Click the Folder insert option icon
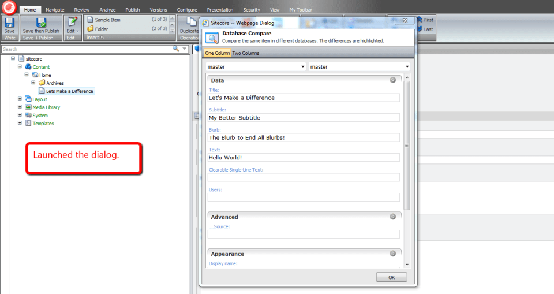The width and height of the screenshot is (554, 294). (x=90, y=29)
